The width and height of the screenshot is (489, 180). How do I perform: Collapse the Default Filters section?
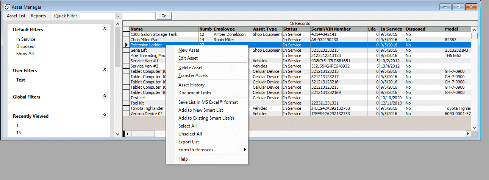[105, 29]
